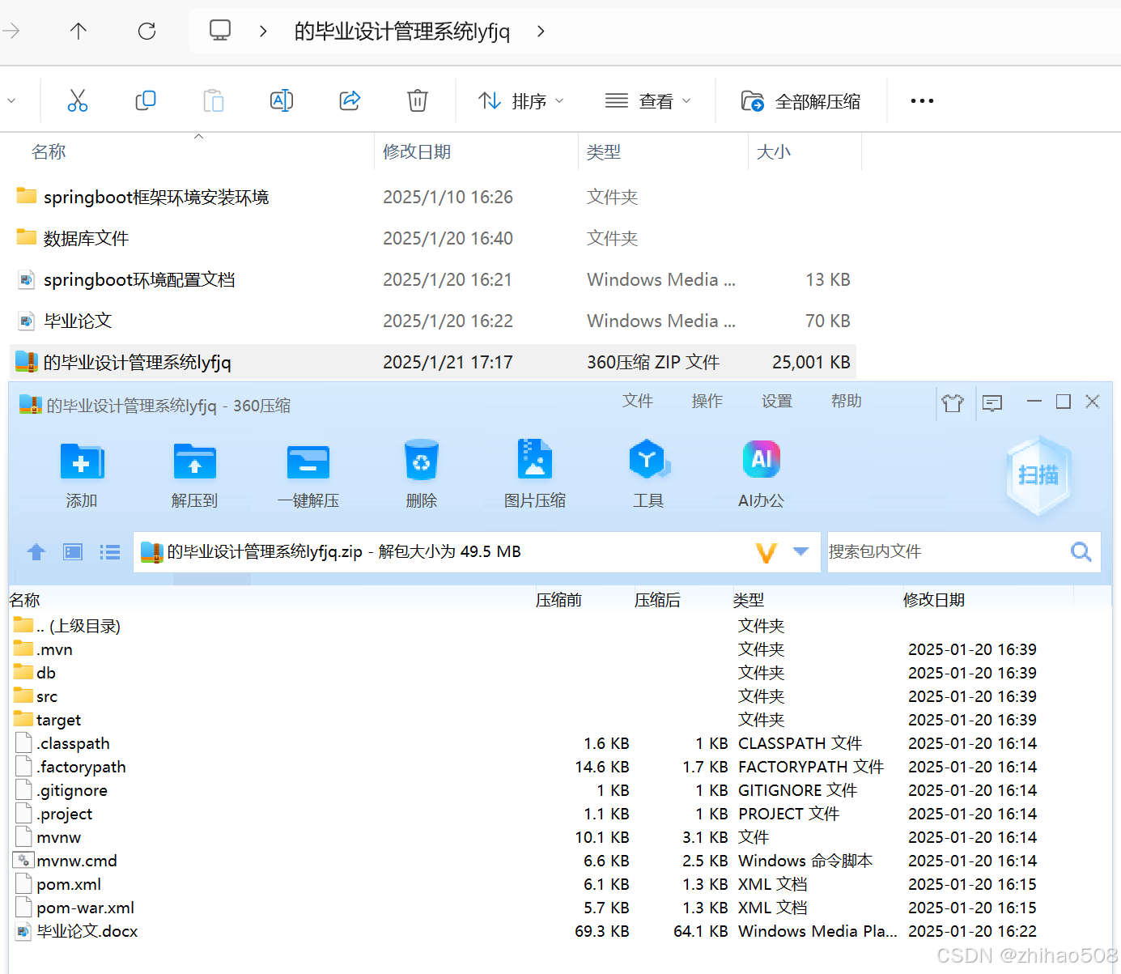1121x974 pixels.
Task: Switch to list view icon in 360压缩
Action: click(110, 552)
